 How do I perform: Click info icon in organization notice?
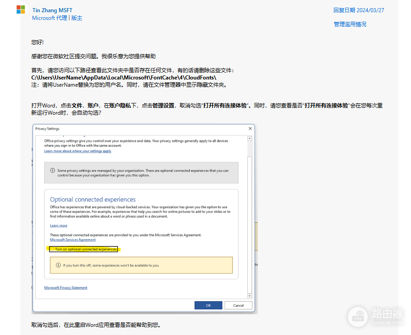[52, 170]
